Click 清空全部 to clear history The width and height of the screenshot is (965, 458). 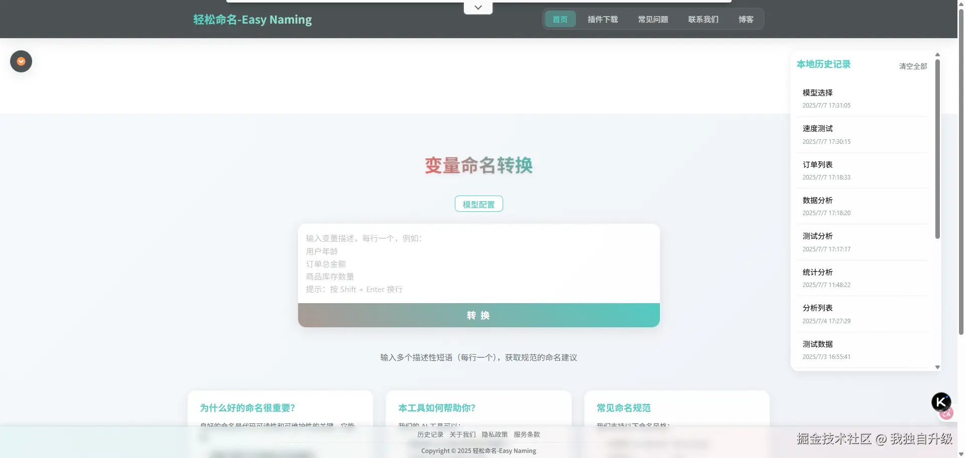coord(913,66)
